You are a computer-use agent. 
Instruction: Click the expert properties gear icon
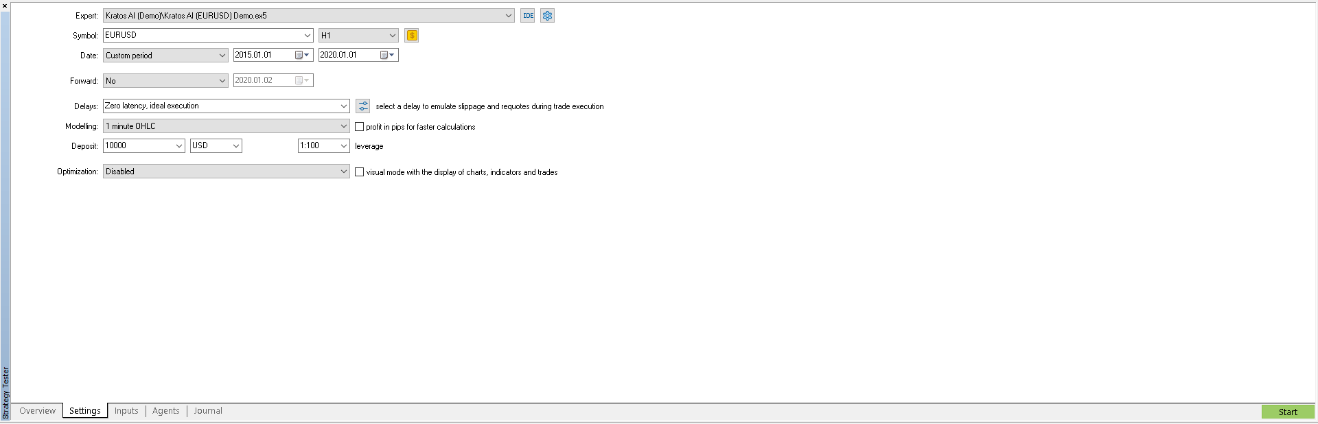tap(547, 16)
